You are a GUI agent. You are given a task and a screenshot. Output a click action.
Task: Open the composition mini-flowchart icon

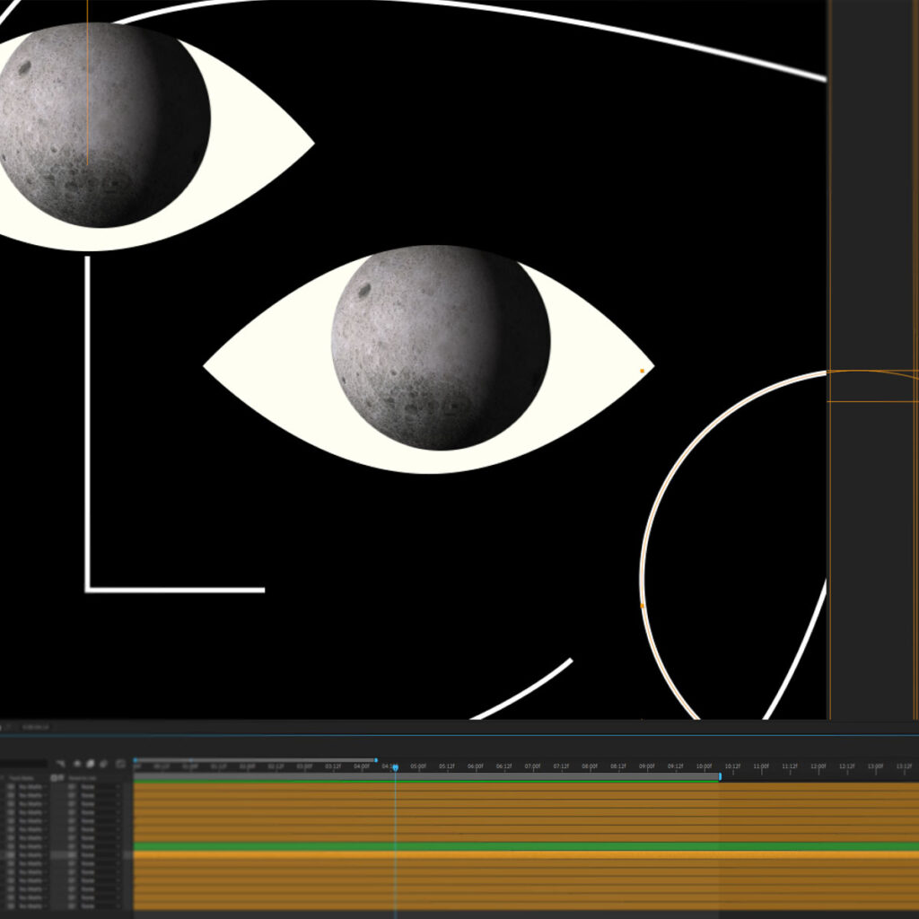pyautogui.click(x=62, y=764)
